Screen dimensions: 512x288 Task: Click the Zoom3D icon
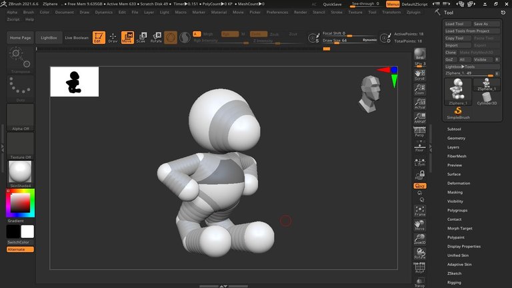coord(419,239)
